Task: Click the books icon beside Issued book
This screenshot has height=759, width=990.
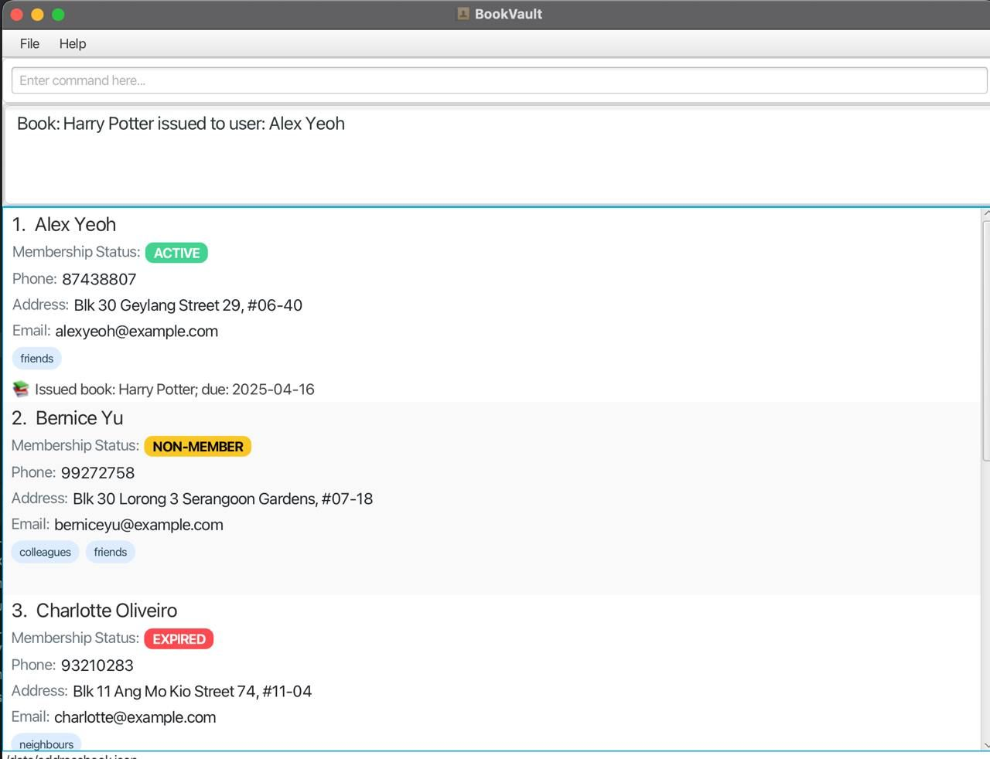Action: (21, 389)
